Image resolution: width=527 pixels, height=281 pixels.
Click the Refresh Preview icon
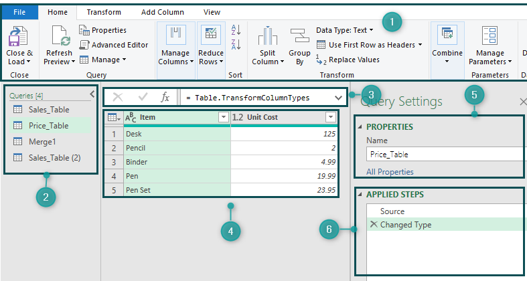(x=61, y=36)
